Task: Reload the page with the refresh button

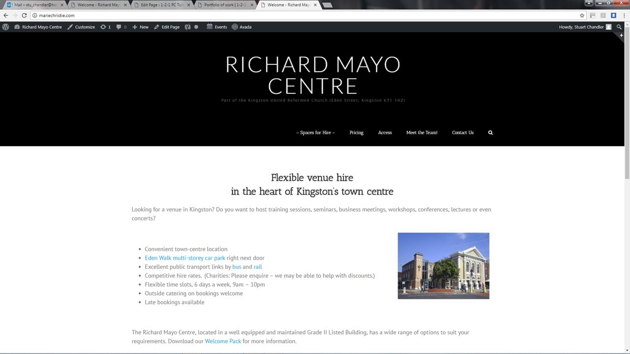Action: coord(24,15)
